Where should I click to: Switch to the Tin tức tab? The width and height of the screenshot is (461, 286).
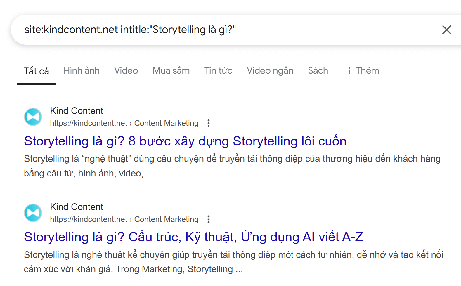click(218, 71)
